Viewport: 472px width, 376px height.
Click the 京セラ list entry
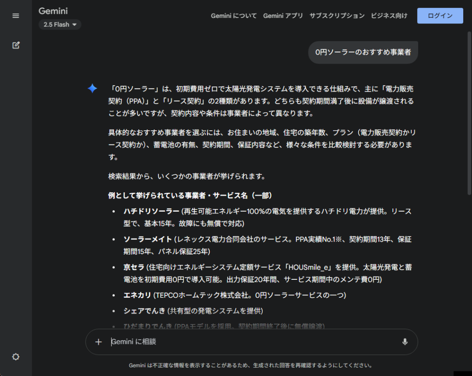click(134, 267)
